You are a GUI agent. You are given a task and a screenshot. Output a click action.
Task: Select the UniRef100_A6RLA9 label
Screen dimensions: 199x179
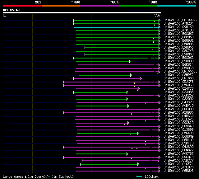[x=178, y=140]
